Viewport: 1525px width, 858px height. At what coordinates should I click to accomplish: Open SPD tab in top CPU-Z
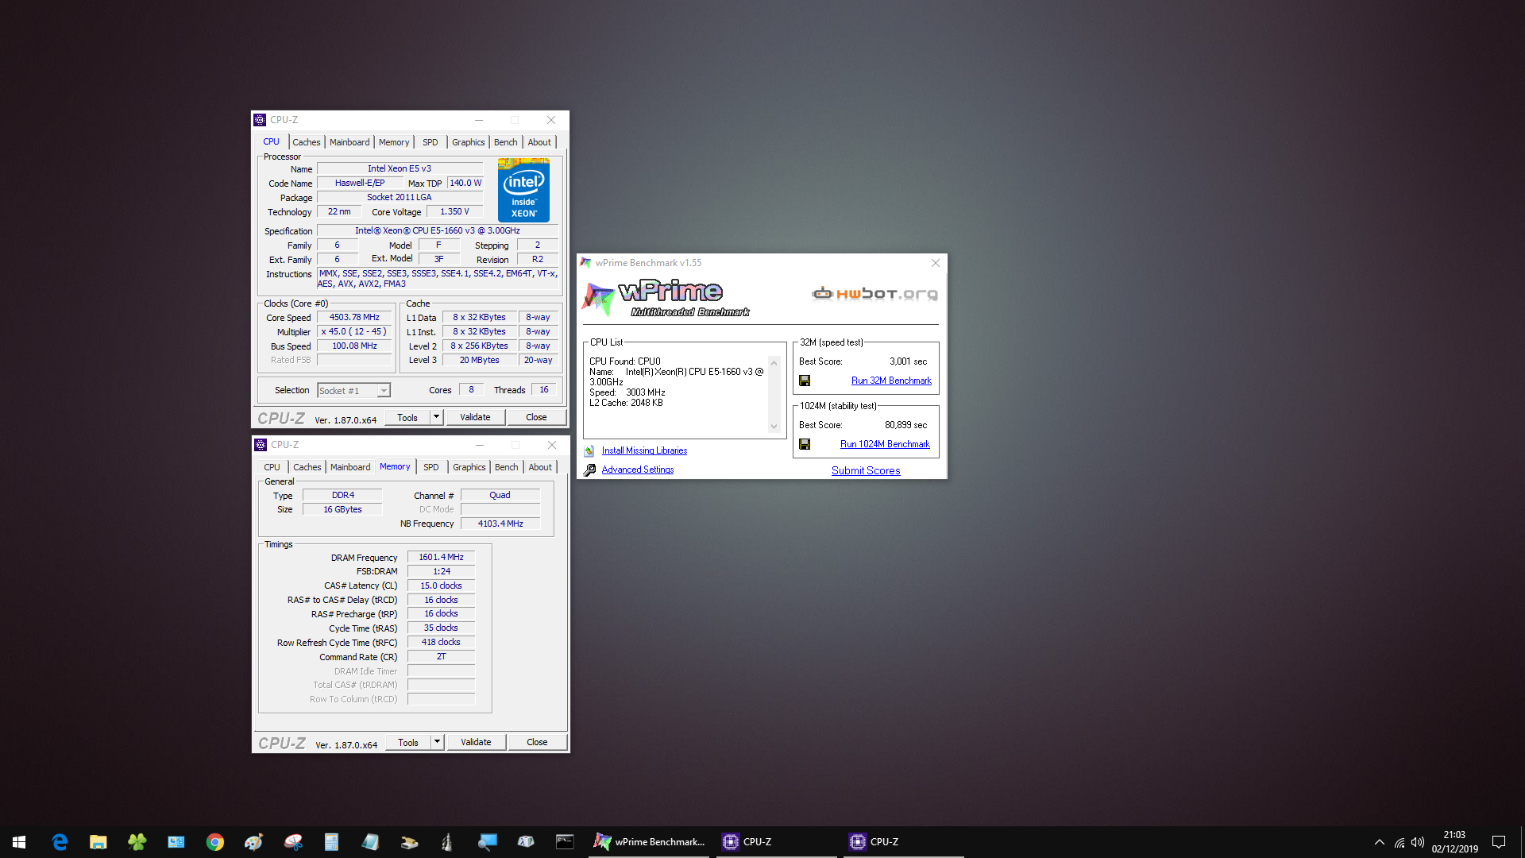tap(430, 142)
